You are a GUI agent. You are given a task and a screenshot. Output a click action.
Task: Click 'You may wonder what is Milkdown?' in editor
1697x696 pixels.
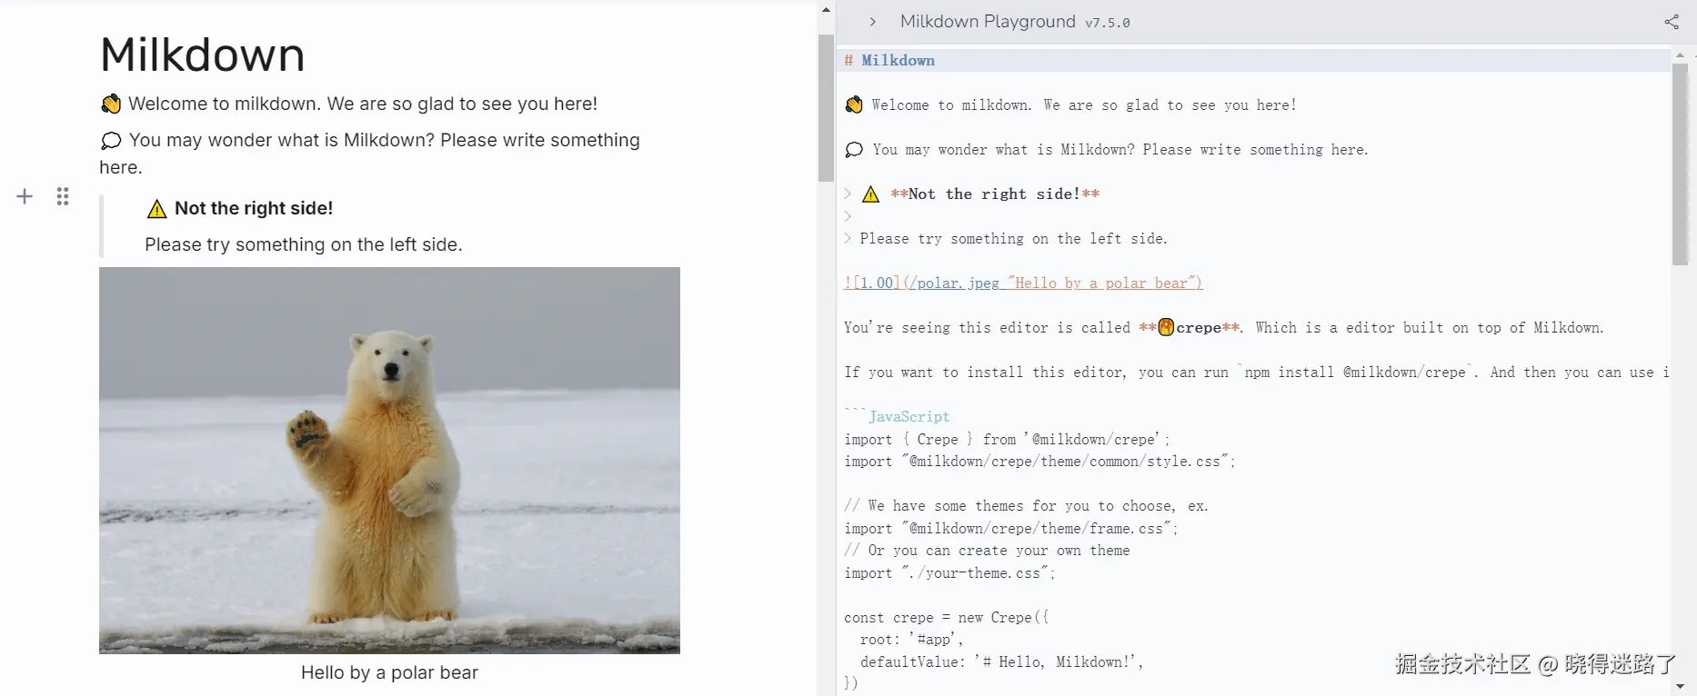(x=370, y=154)
